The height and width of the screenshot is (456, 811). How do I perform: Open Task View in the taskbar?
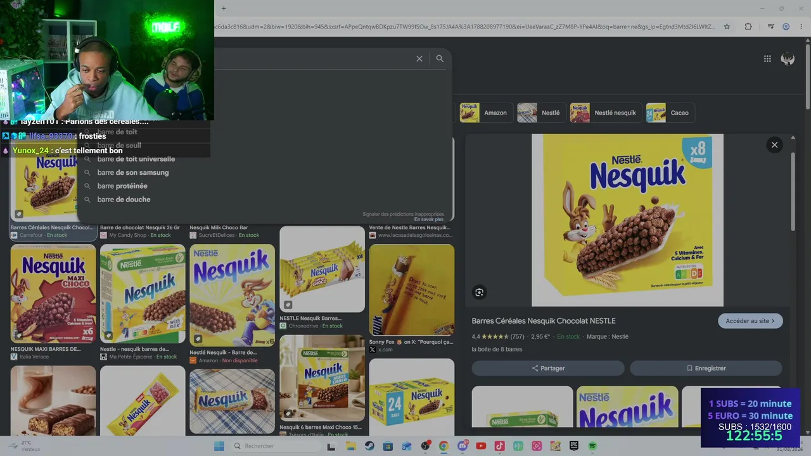[x=331, y=446]
